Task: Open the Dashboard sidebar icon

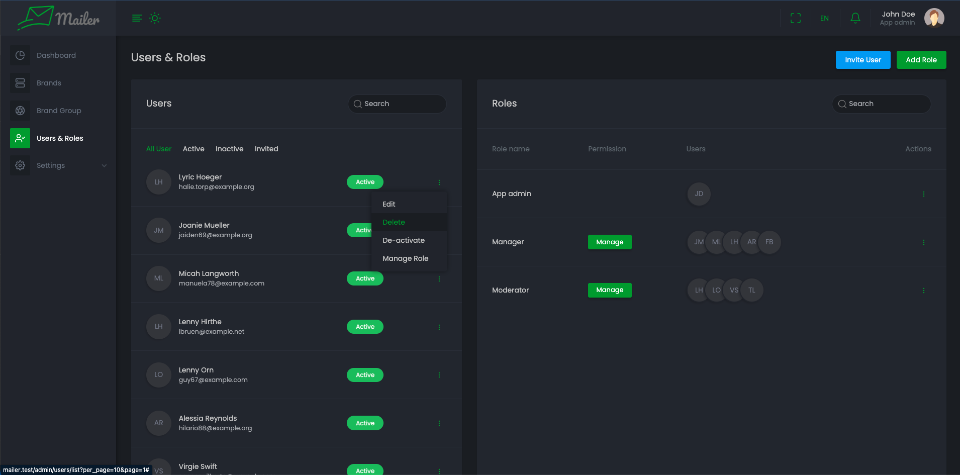Action: tap(20, 55)
